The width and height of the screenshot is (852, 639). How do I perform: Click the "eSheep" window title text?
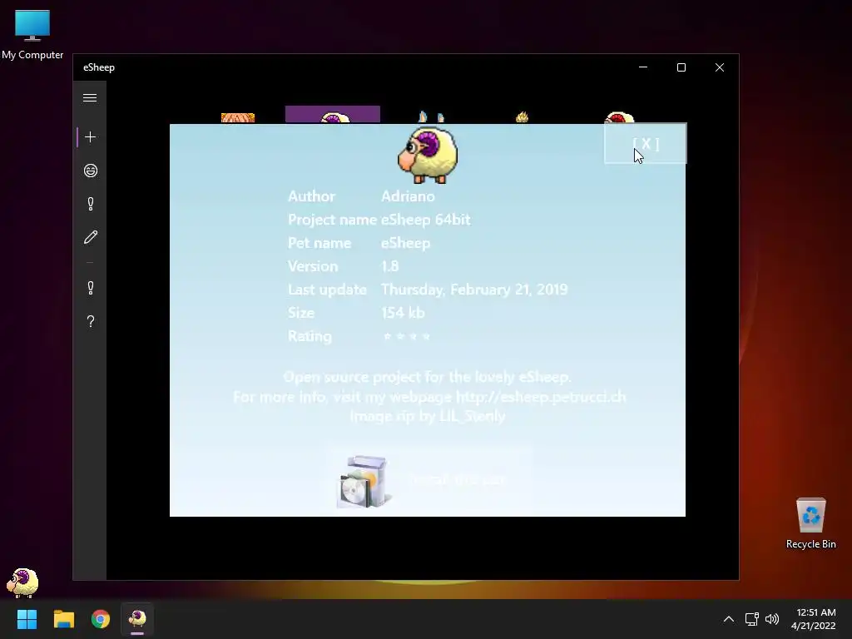point(99,67)
